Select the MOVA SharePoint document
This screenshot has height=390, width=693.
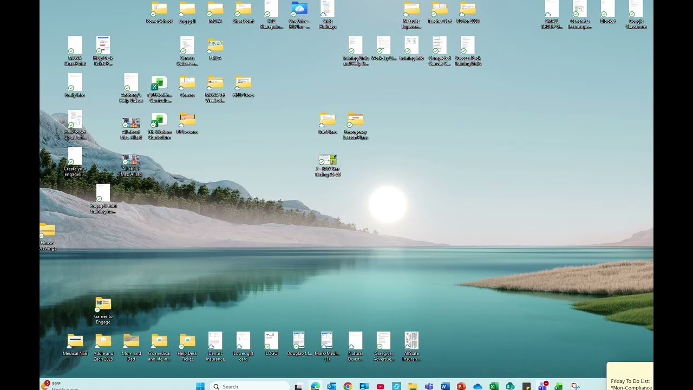point(75,51)
